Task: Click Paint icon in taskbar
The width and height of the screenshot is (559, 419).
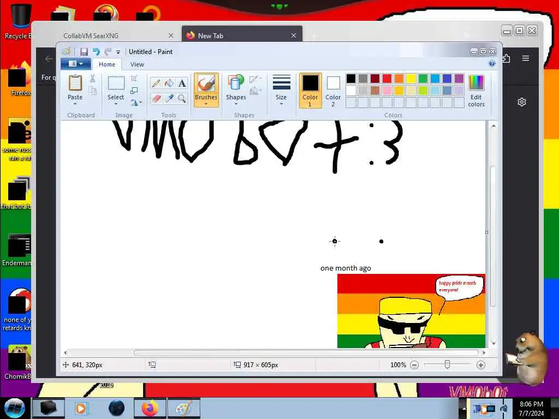Action: click(183, 408)
